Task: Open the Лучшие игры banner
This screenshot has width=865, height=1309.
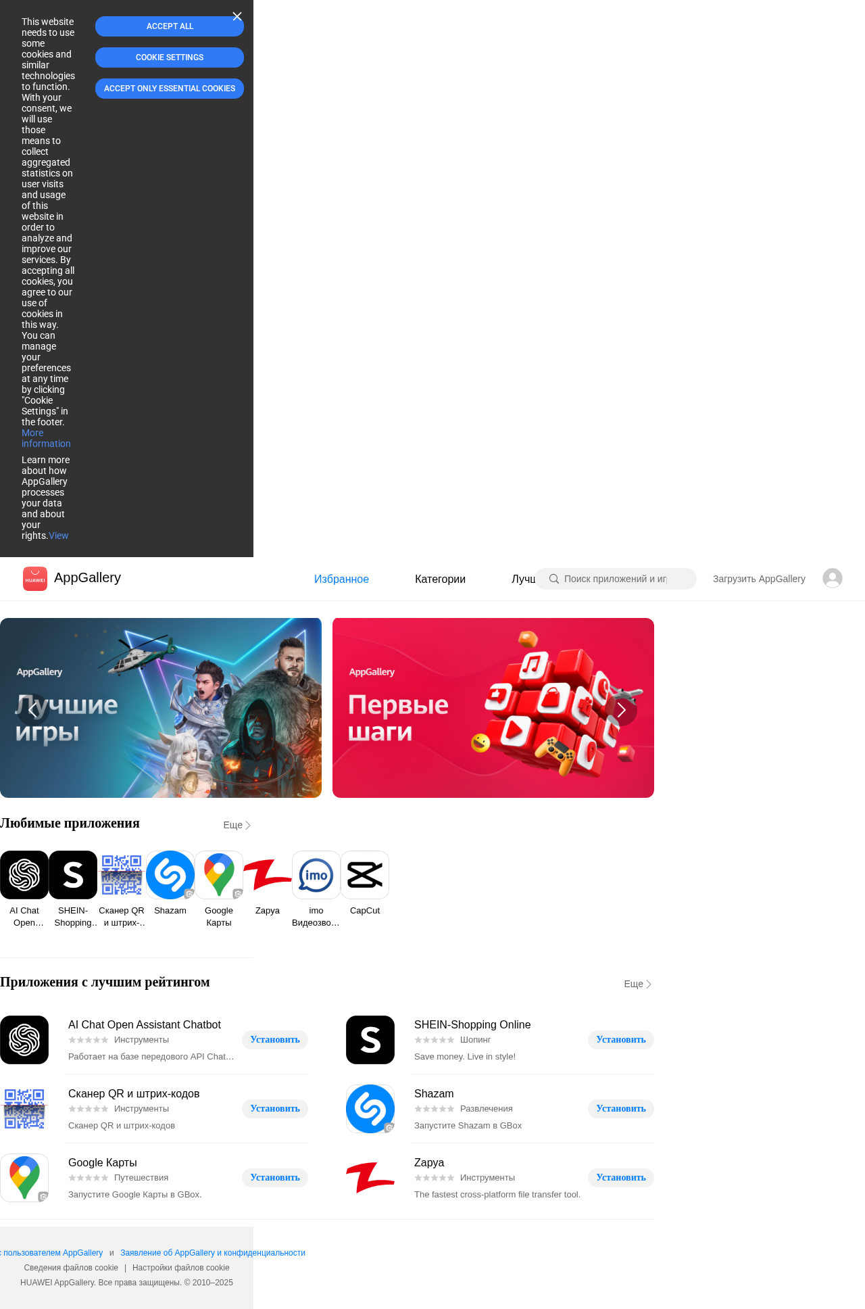Action: 161,708
